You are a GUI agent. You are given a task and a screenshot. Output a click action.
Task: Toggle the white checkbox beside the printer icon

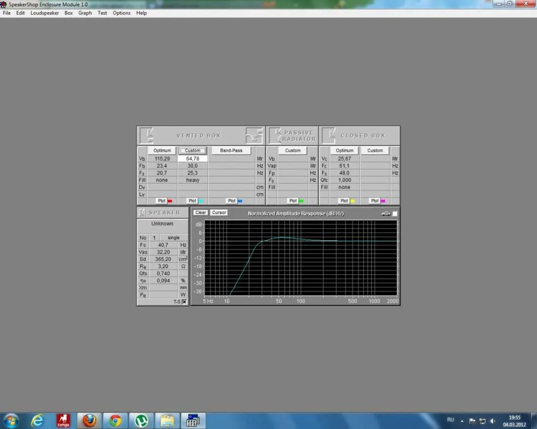395,214
